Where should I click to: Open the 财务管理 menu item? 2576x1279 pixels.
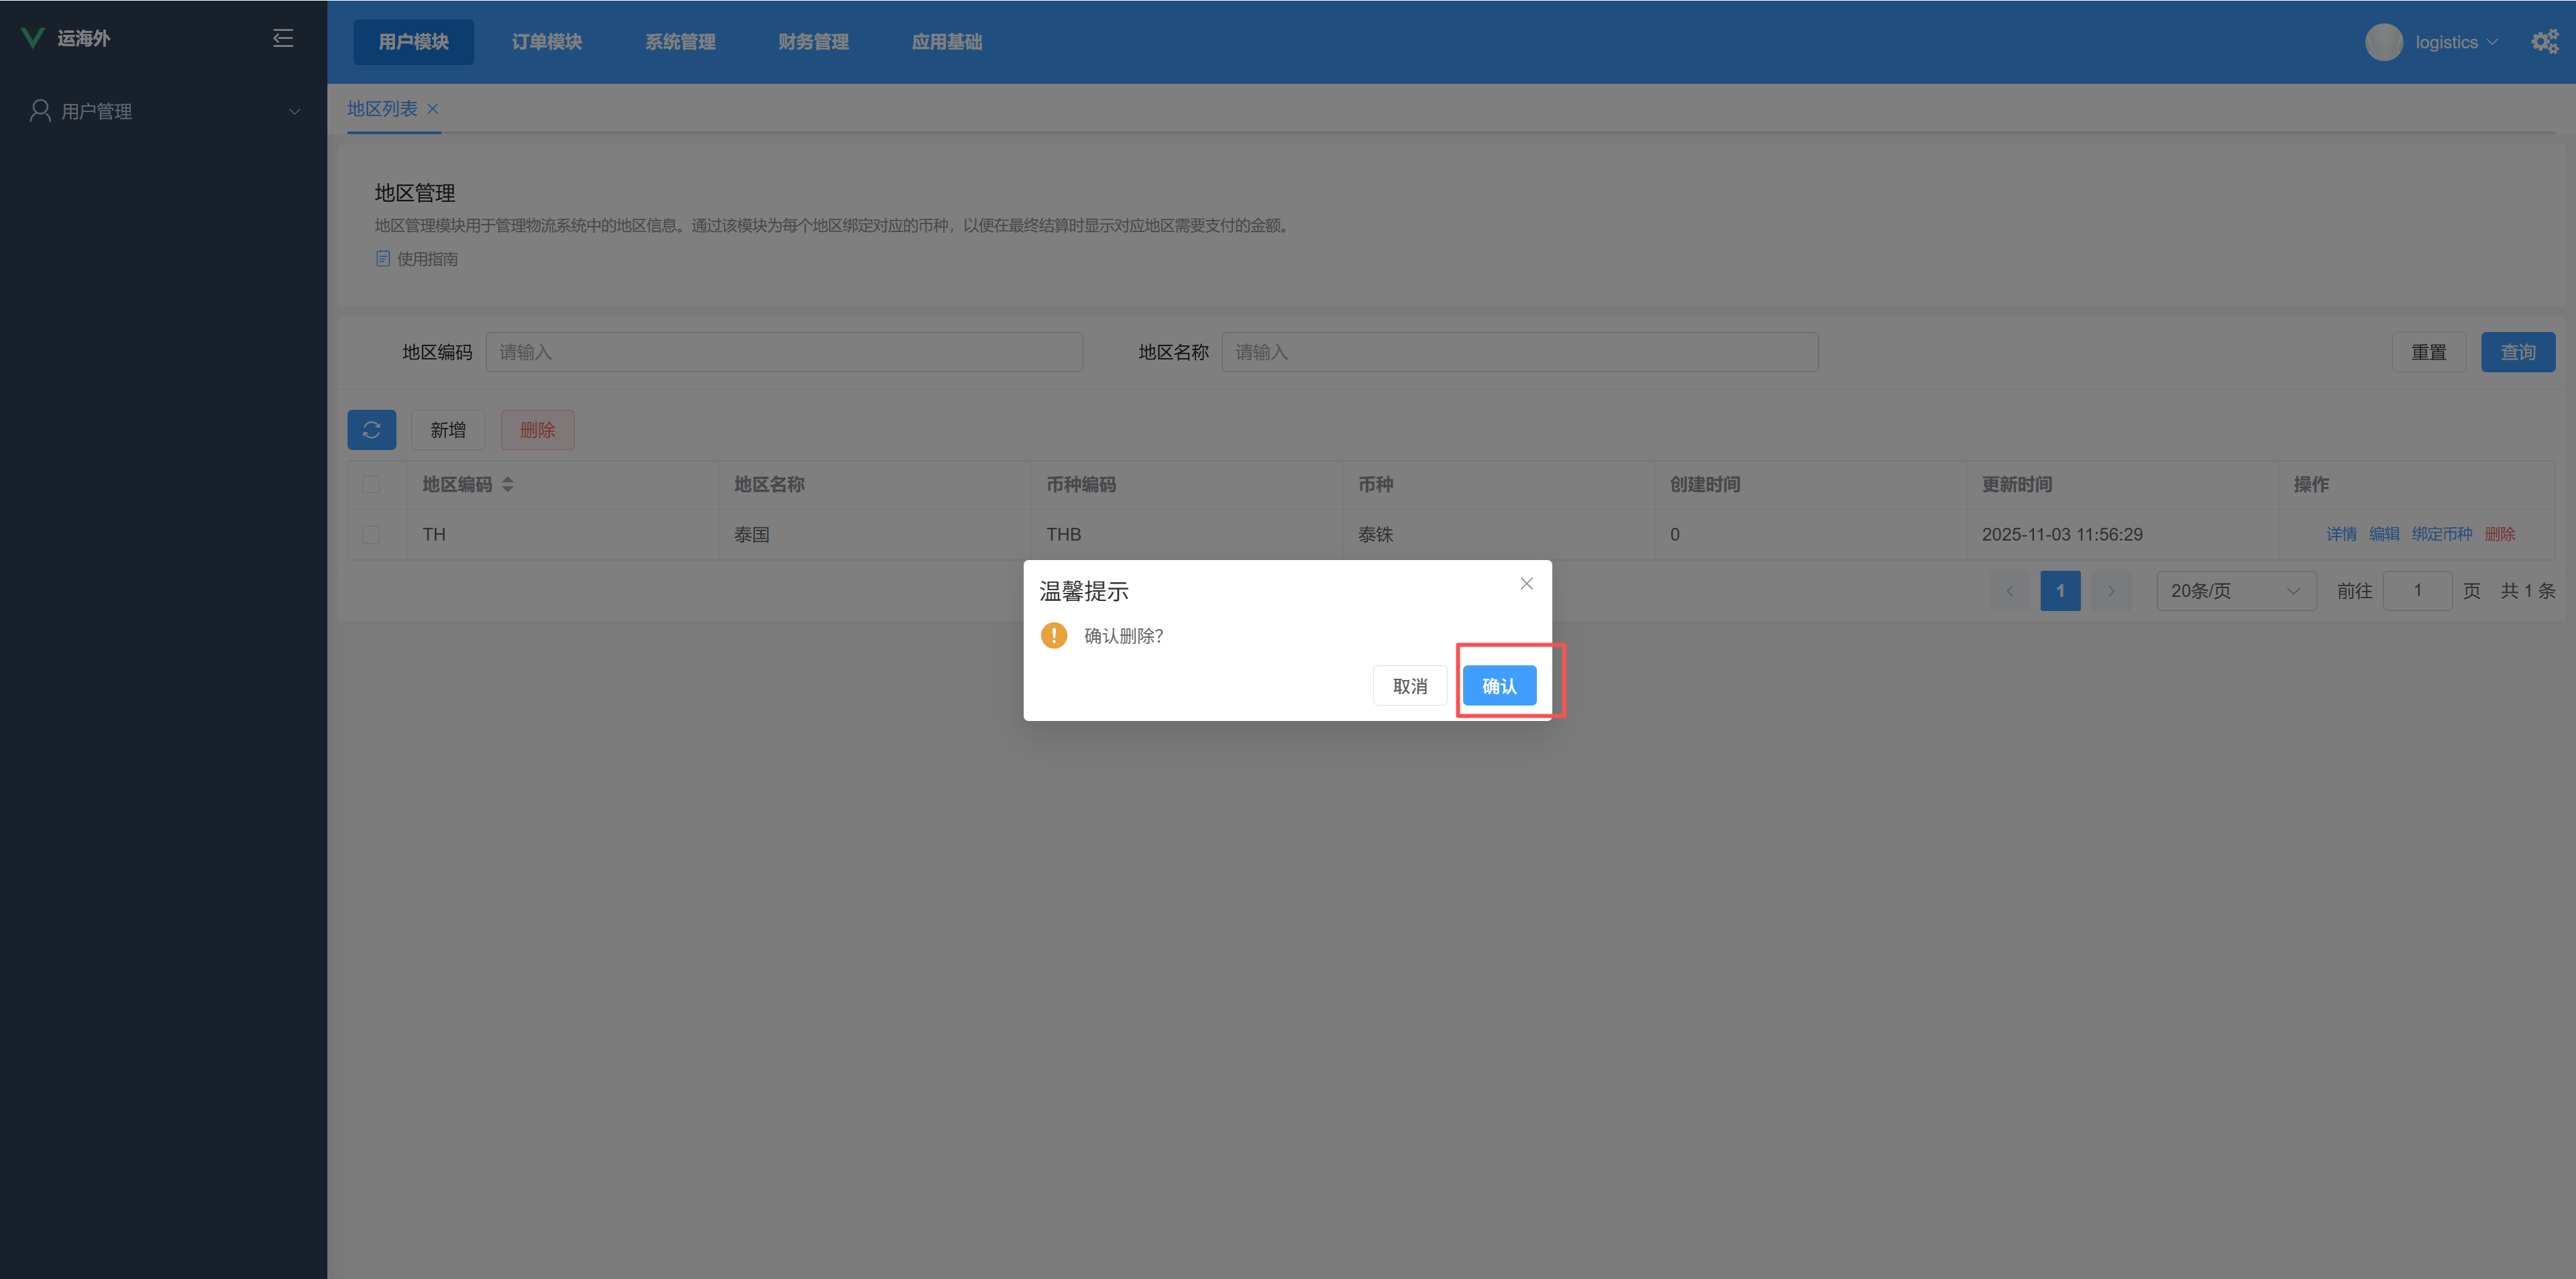(x=813, y=42)
